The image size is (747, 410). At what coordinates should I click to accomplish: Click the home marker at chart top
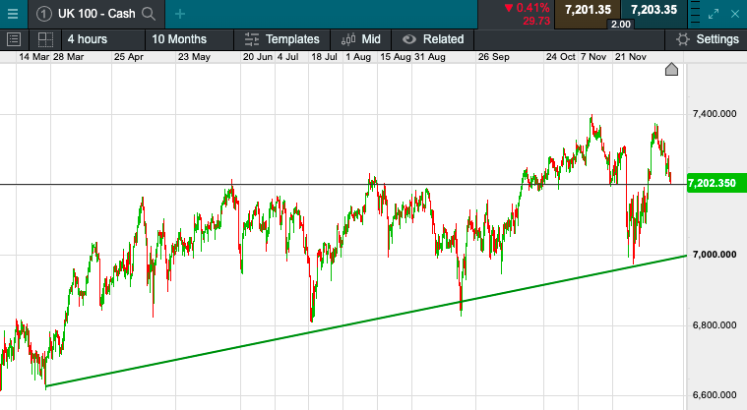point(671,70)
